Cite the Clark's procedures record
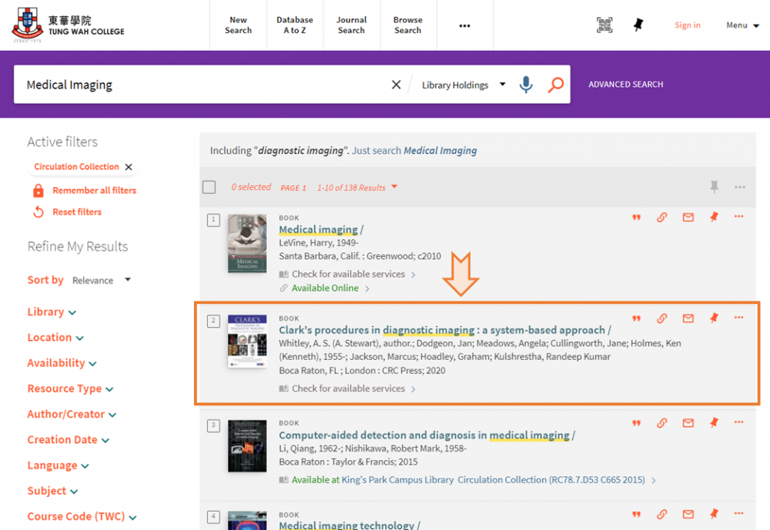 tap(637, 318)
